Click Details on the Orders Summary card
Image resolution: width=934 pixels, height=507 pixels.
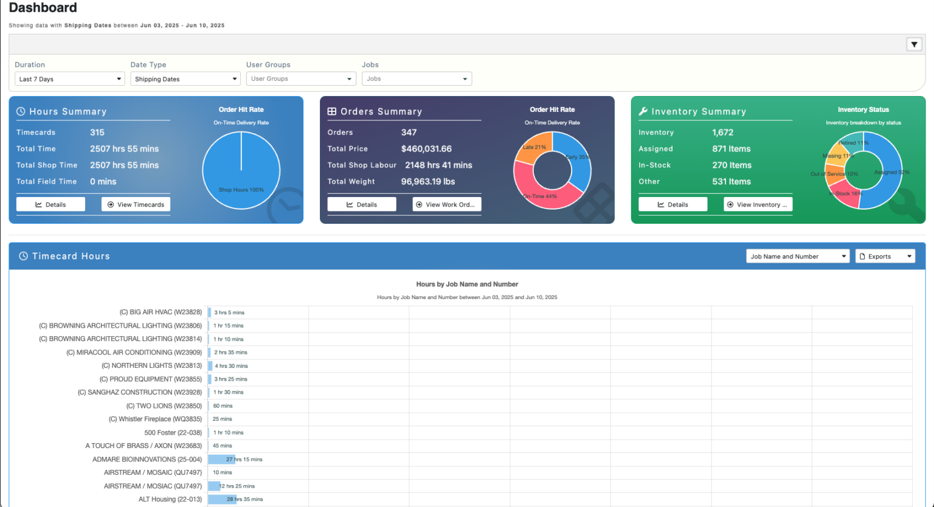362,204
